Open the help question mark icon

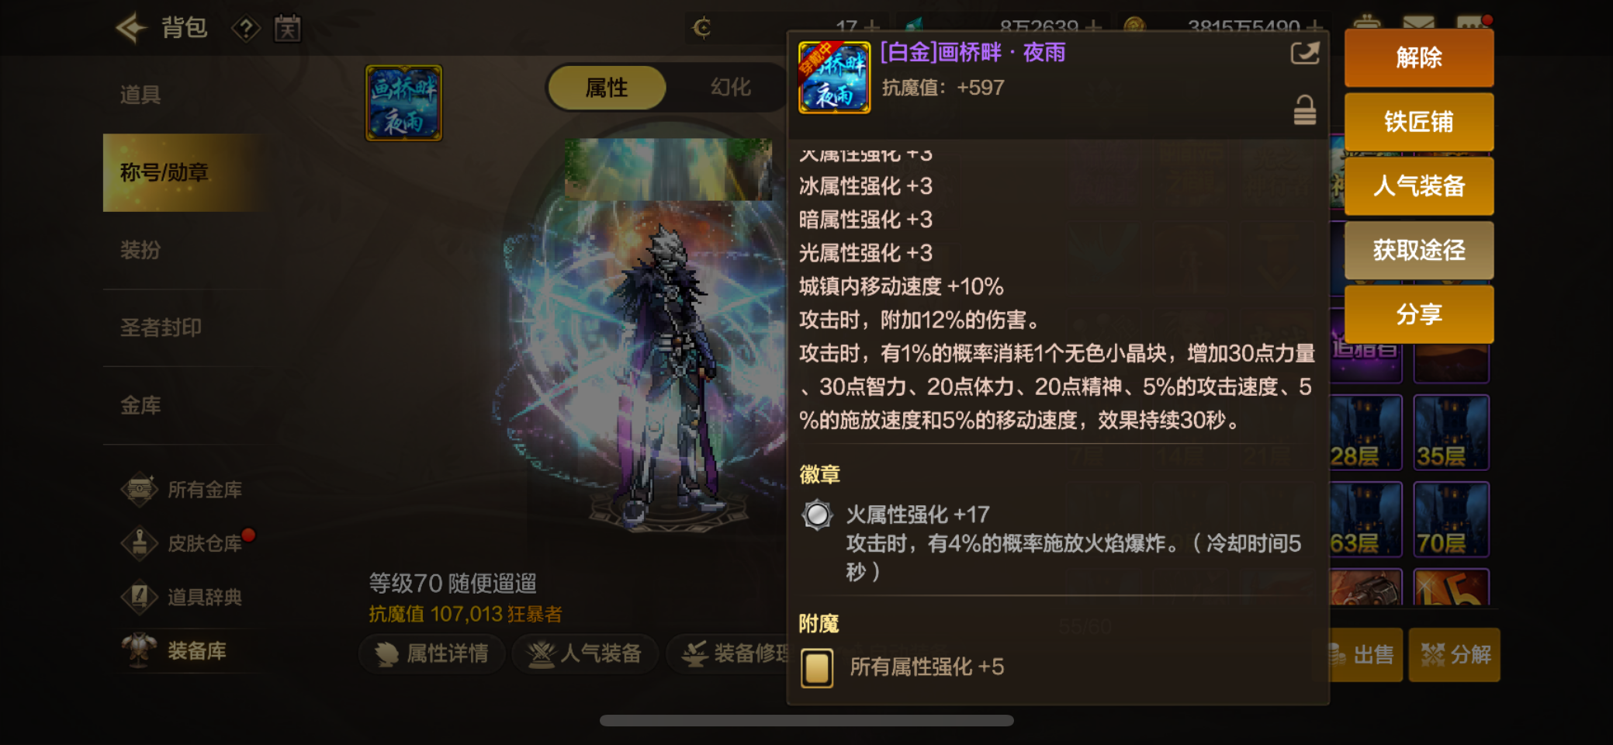coord(246,29)
